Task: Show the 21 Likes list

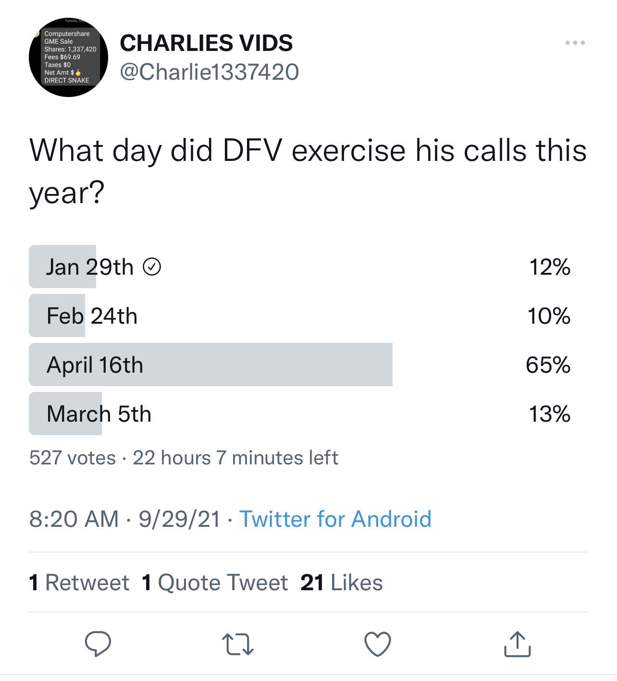Action: pos(341,583)
